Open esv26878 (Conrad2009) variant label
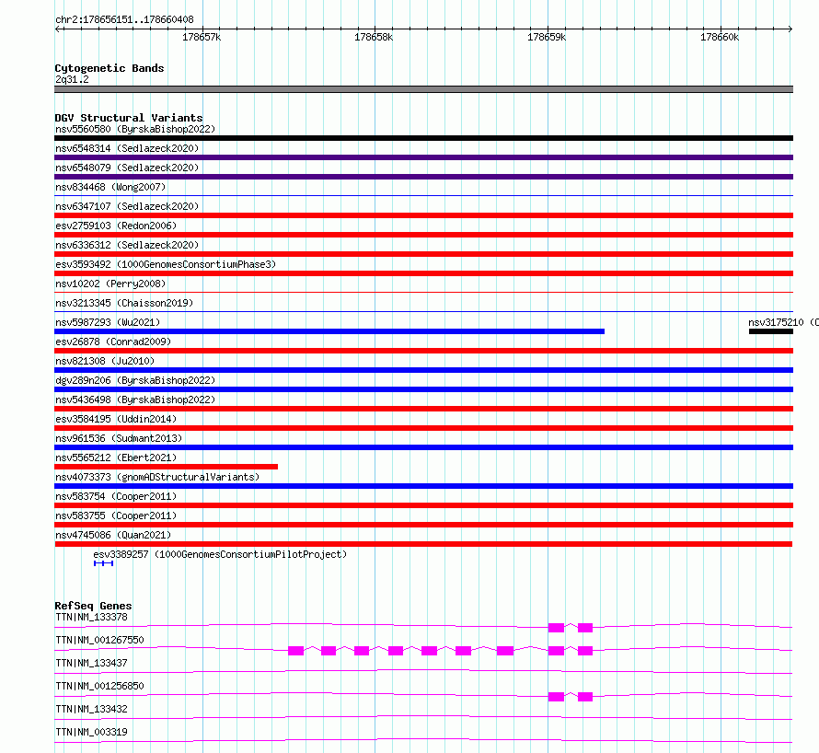Viewport: 819px width, 753px height. tap(113, 342)
